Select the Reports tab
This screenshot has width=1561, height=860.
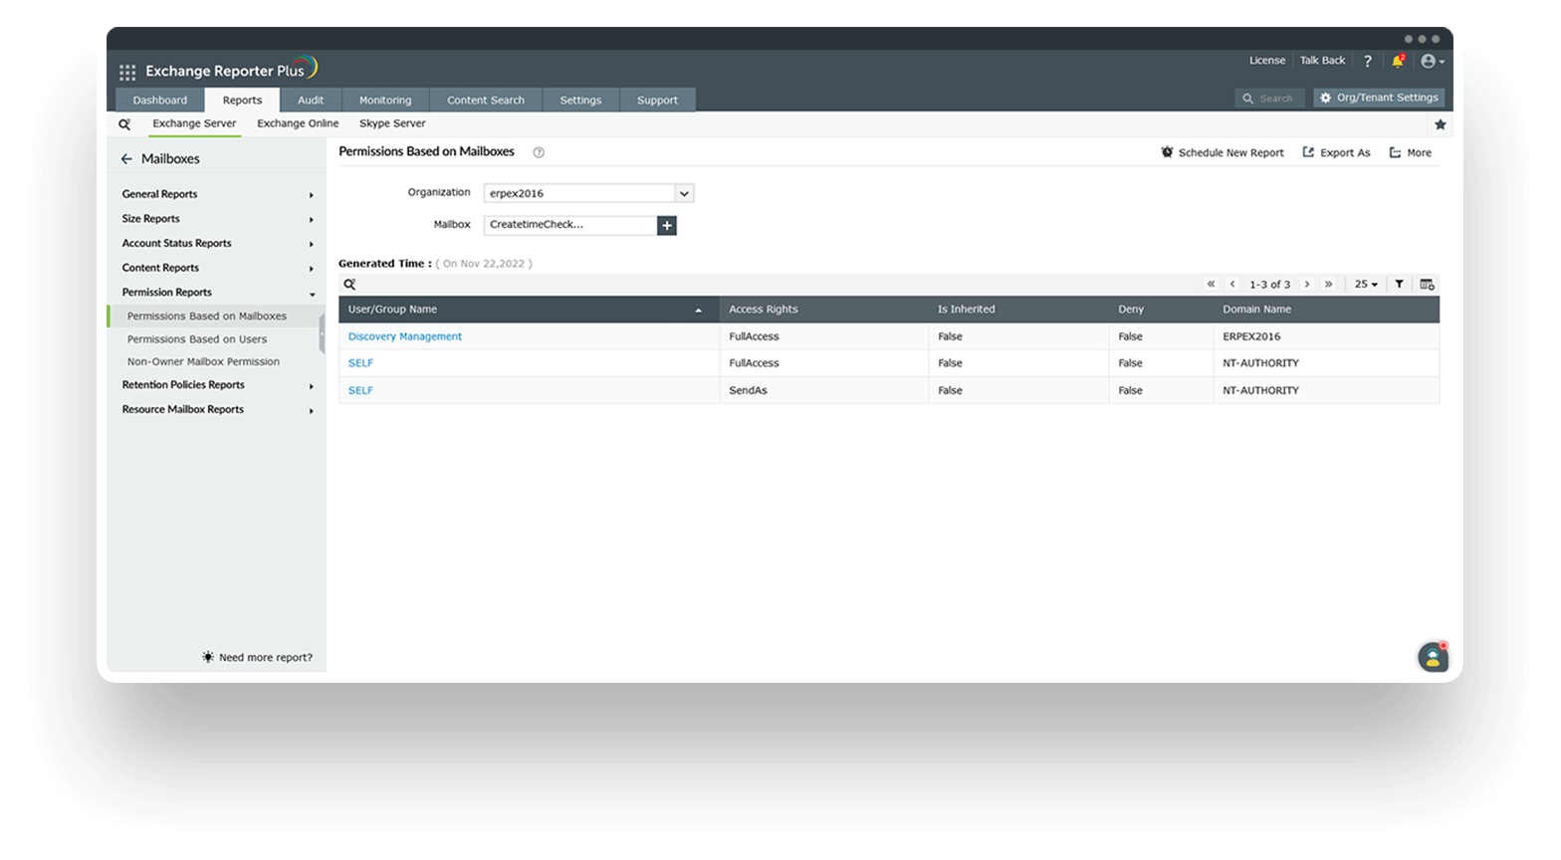click(242, 100)
